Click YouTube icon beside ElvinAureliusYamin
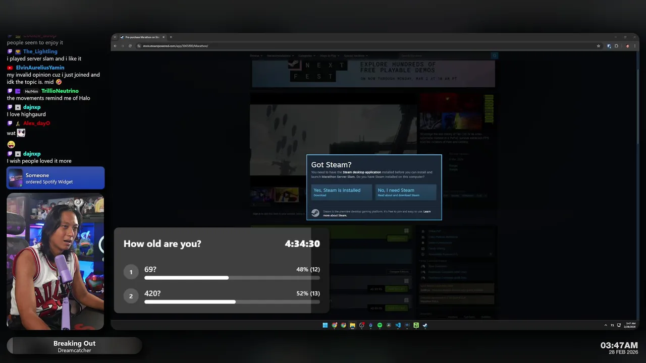The image size is (646, 363). [10, 68]
